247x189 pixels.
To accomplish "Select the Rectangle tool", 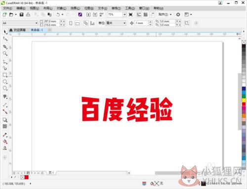I will tap(5, 75).
